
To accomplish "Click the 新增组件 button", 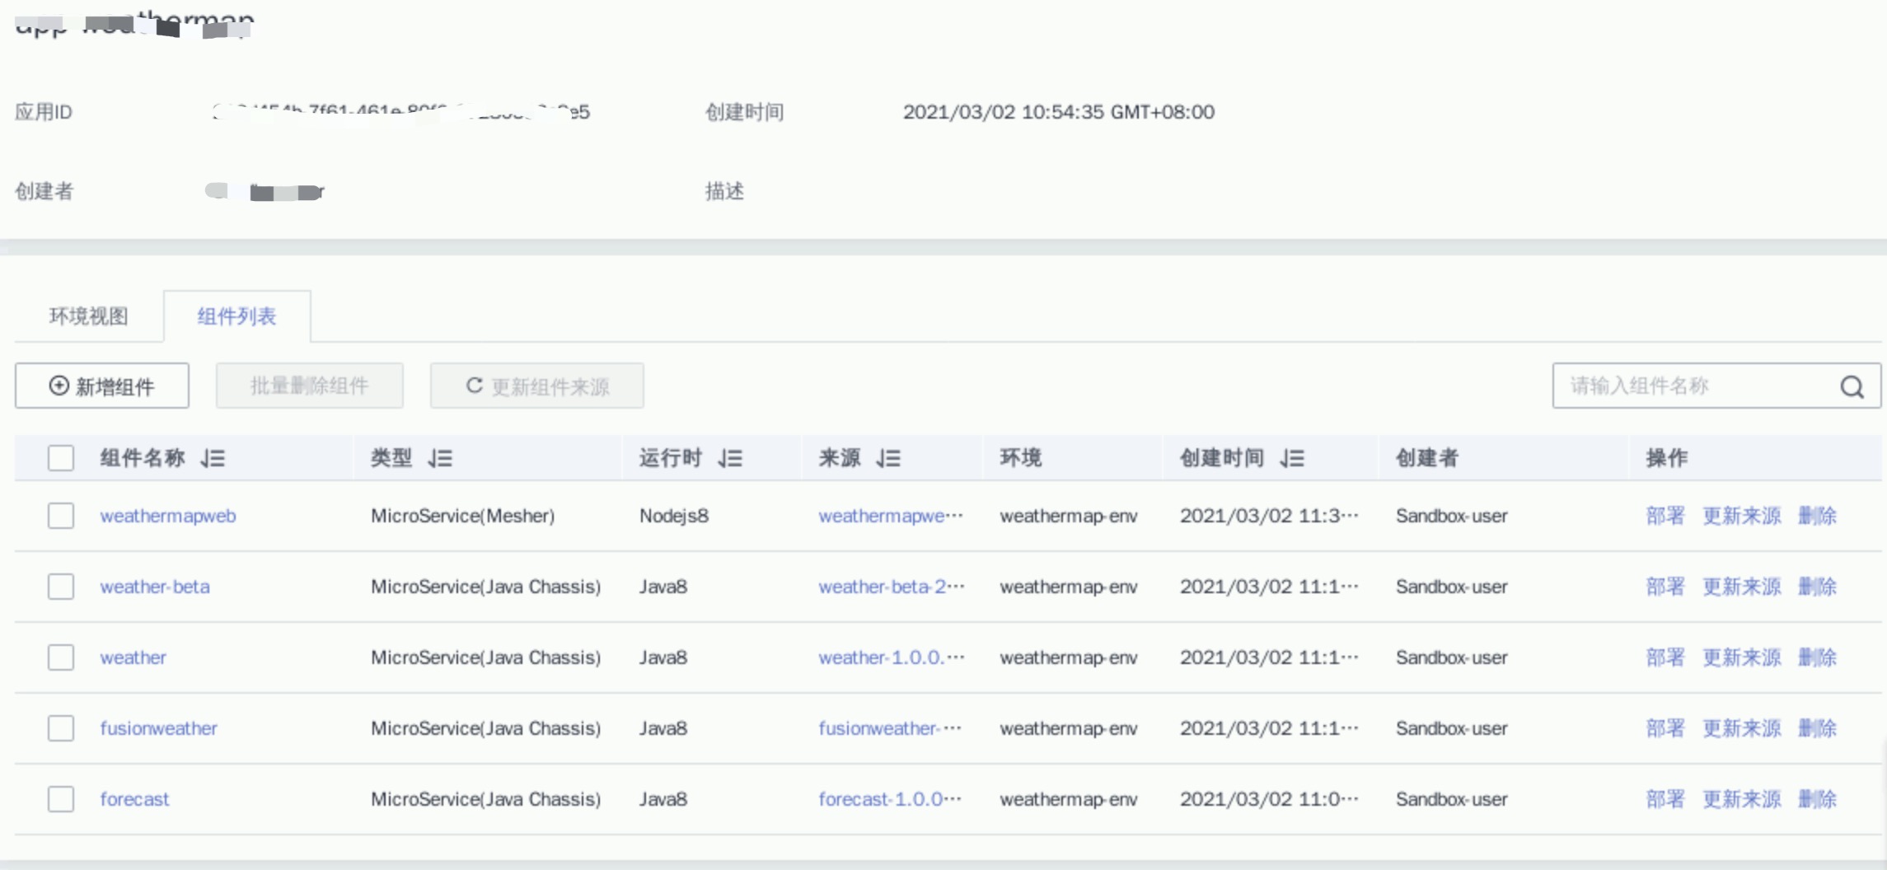I will (x=102, y=386).
